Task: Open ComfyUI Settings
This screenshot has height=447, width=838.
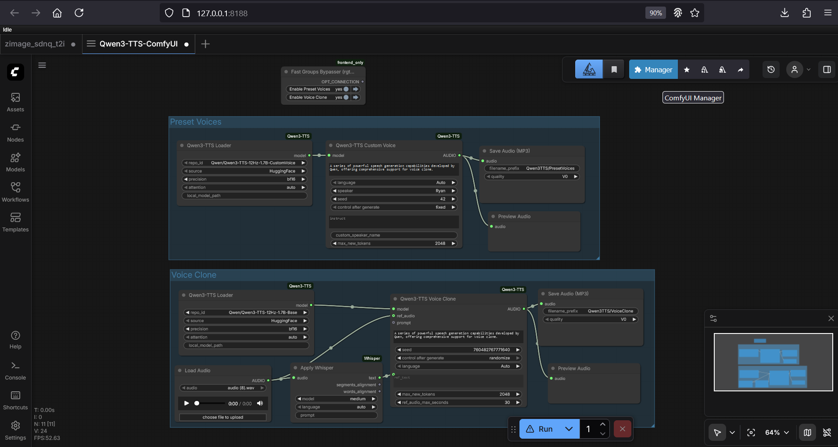Action: coord(15,430)
